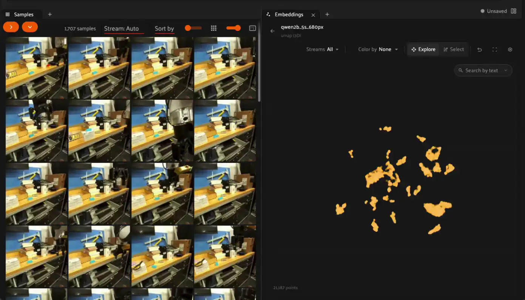
Task: Enable Explore mode
Action: tap(423, 49)
